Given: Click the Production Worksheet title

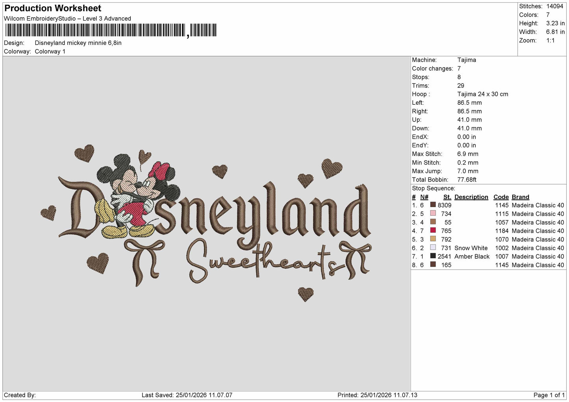Looking at the screenshot, I should pos(53,8).
